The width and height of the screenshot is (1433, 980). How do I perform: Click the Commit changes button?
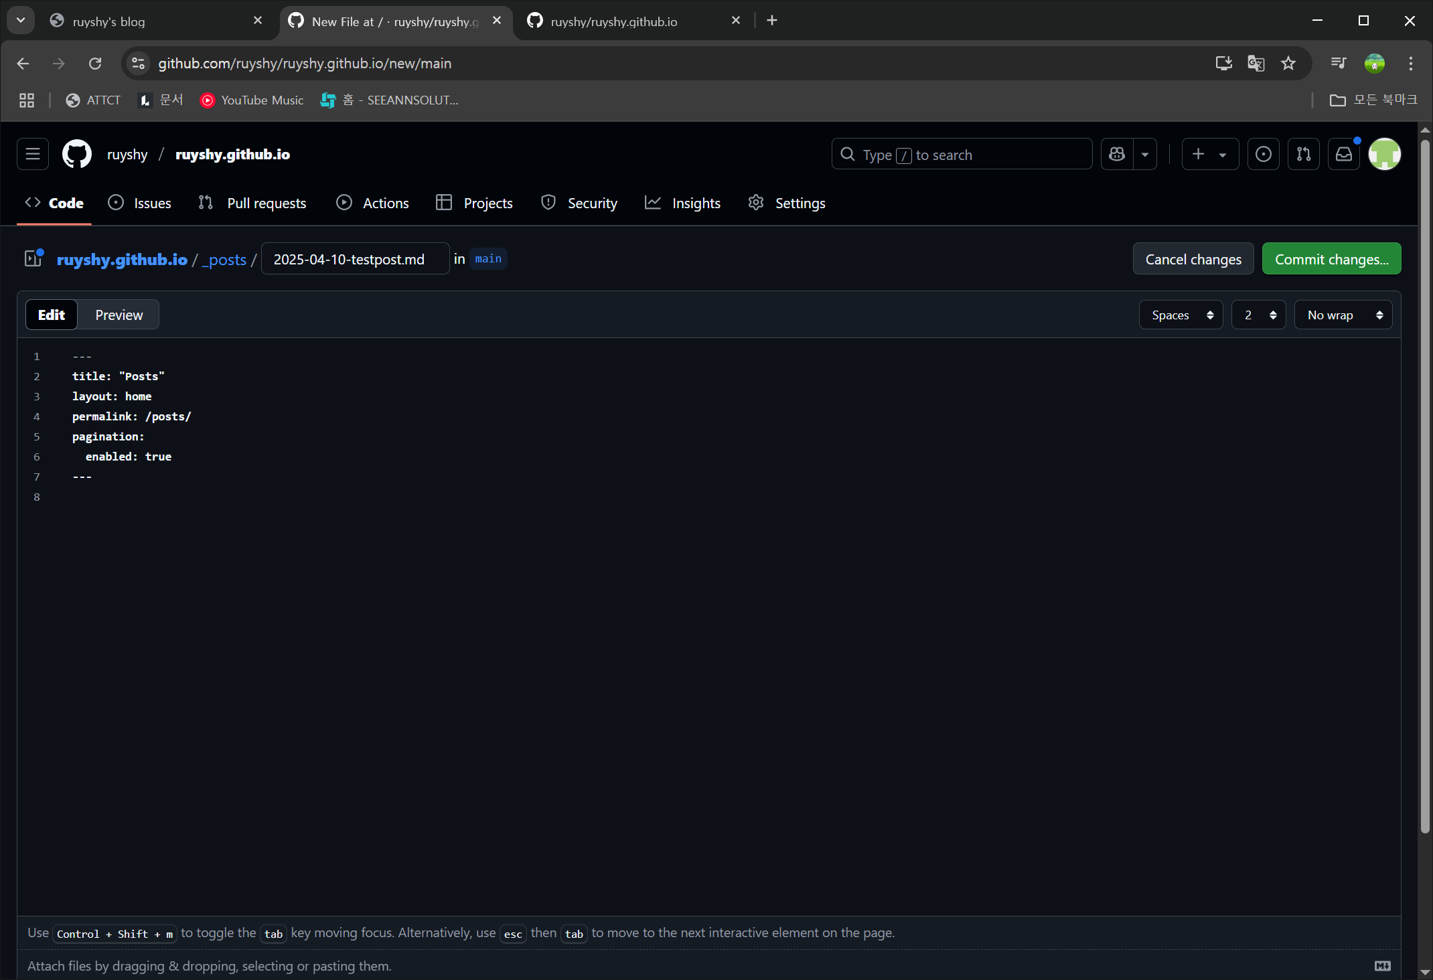1331,258
